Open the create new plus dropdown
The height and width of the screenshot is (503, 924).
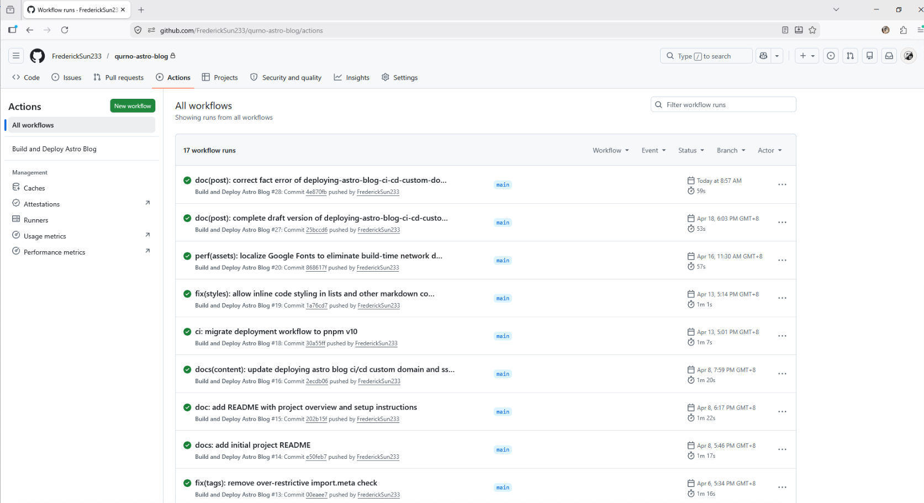coord(806,56)
